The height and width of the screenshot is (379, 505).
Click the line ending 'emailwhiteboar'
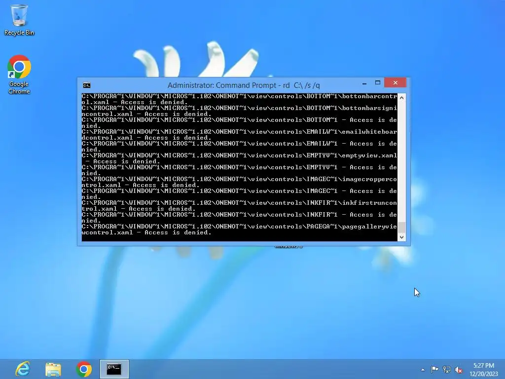pyautogui.click(x=239, y=132)
